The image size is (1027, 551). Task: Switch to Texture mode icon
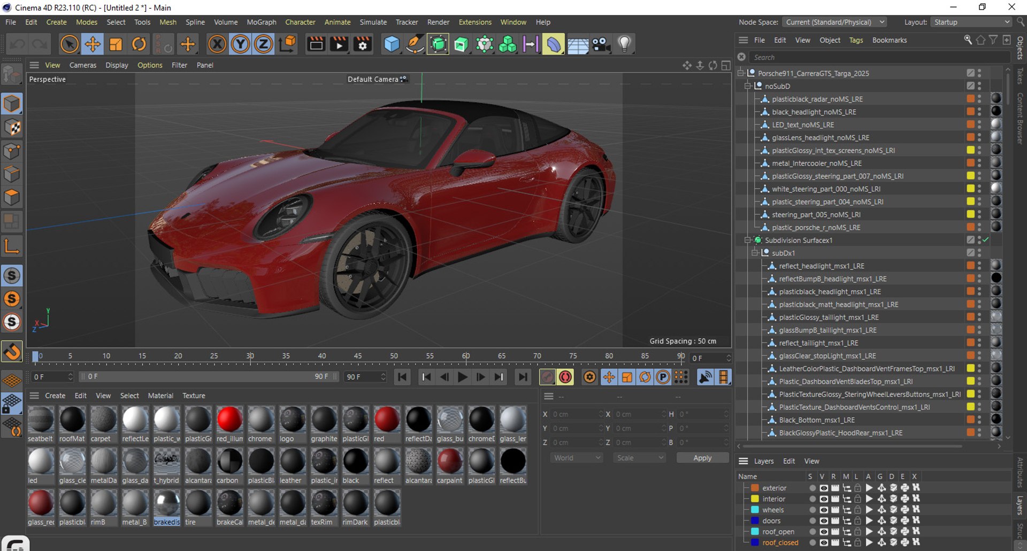pyautogui.click(x=12, y=127)
